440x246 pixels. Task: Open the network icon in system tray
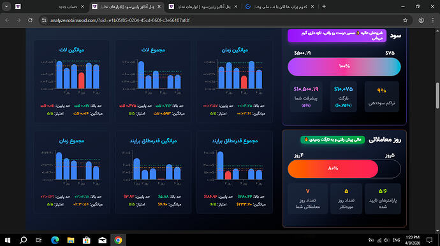coord(379,240)
